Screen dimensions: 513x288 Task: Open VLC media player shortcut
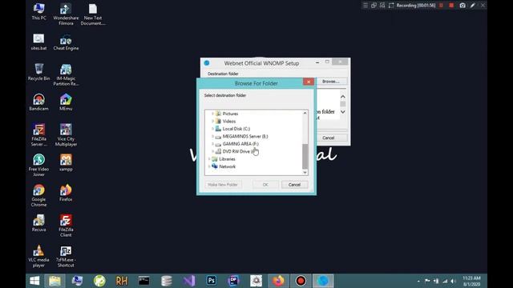click(x=38, y=256)
